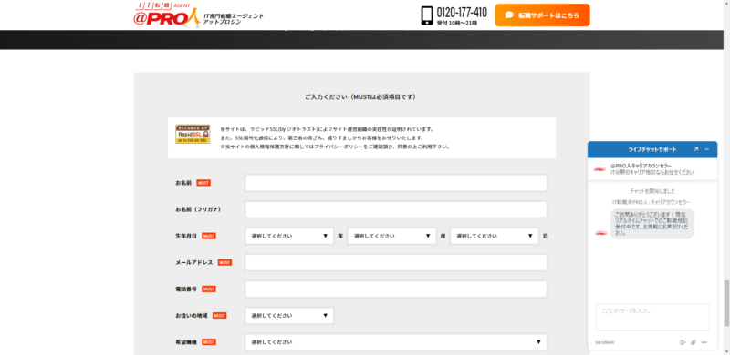Image resolution: width=730 pixels, height=355 pixels.
Task: Click the counselor avatar in chat header
Action: (x=600, y=169)
